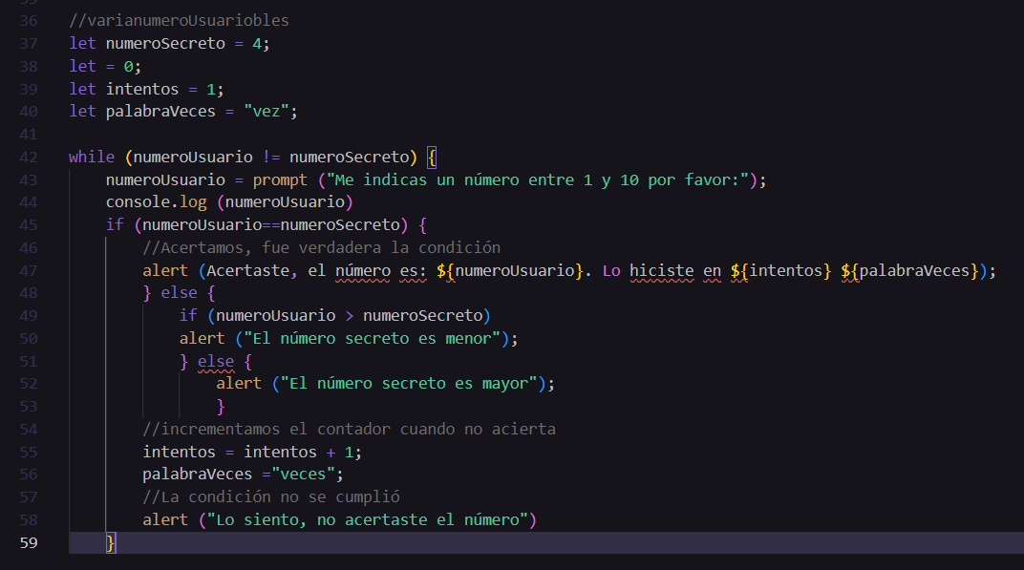Click line number 42 in the gutter

pyautogui.click(x=28, y=158)
